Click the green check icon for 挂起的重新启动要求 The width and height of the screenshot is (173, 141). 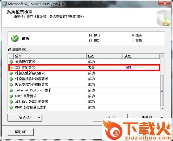click(x=11, y=73)
